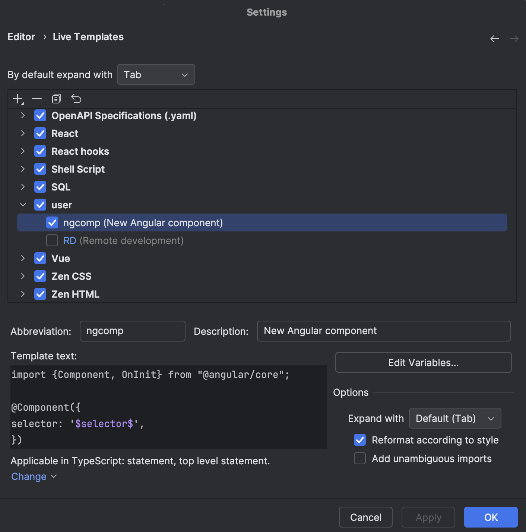Click the Remove template minus icon
The height and width of the screenshot is (532, 526).
(x=37, y=99)
